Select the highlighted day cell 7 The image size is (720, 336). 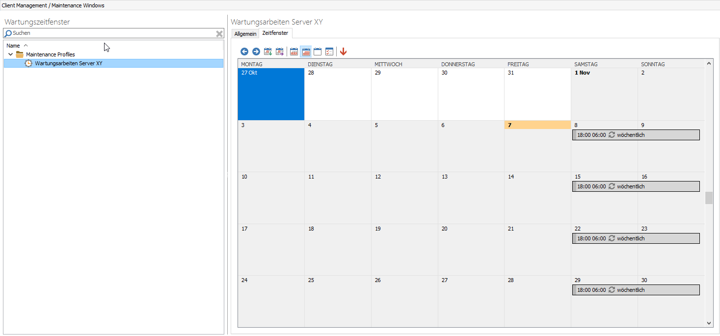click(537, 125)
